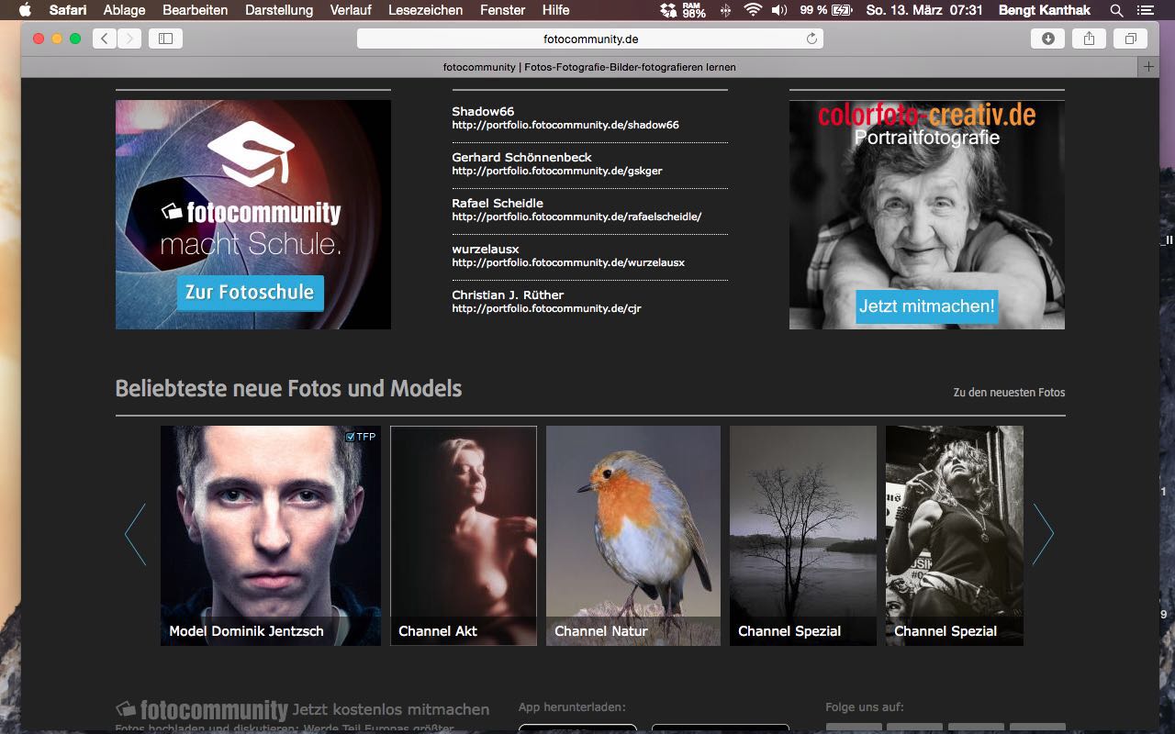Click the Rafael Scheidle name
The height and width of the screenshot is (734, 1175).
pos(498,204)
